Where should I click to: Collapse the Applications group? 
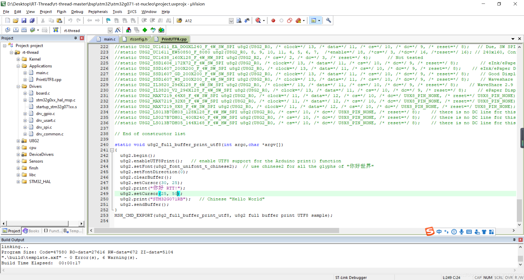point(18,66)
